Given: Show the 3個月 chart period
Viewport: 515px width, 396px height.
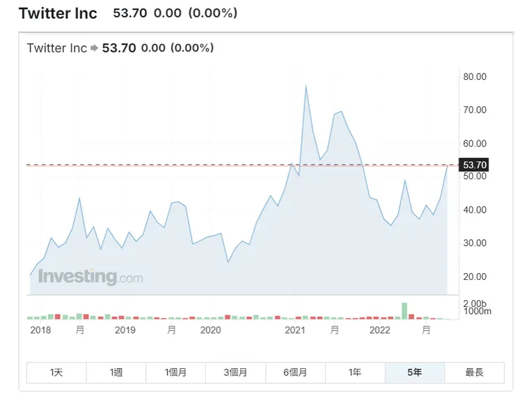Looking at the screenshot, I should 236,372.
